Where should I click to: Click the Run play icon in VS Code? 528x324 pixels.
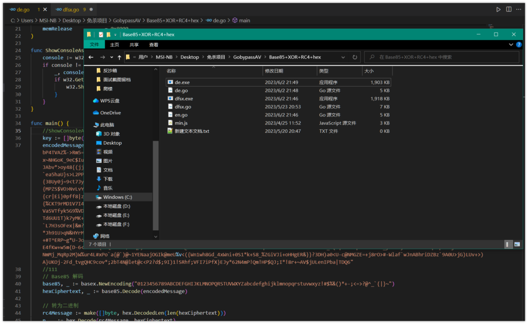[x=499, y=9]
